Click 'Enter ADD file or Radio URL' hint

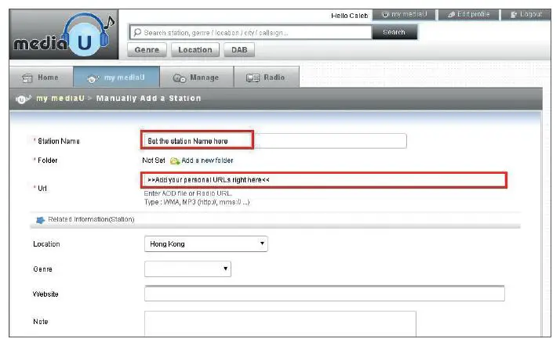(x=188, y=193)
